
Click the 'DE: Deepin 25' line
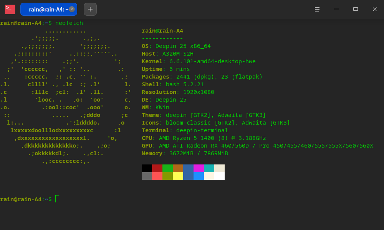(x=164, y=100)
